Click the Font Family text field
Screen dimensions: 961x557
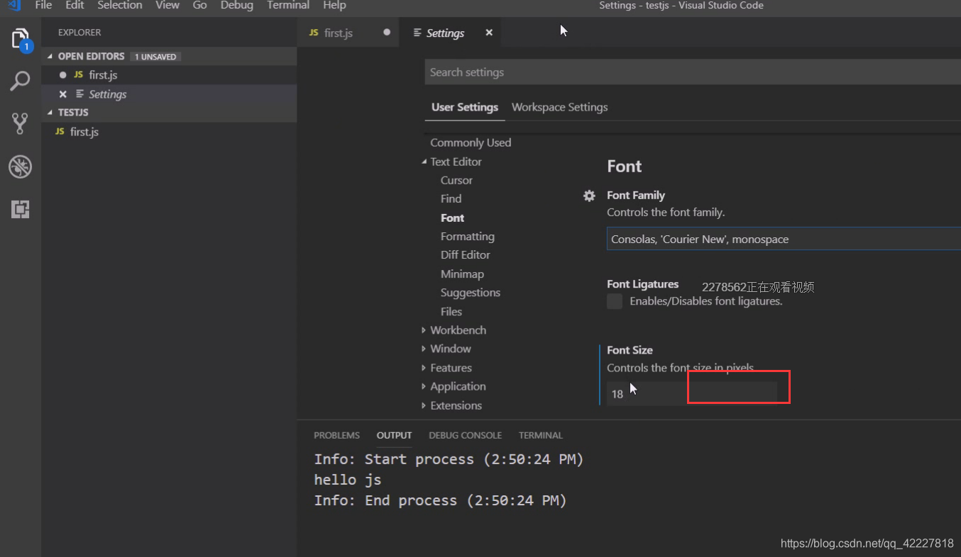pyautogui.click(x=784, y=239)
